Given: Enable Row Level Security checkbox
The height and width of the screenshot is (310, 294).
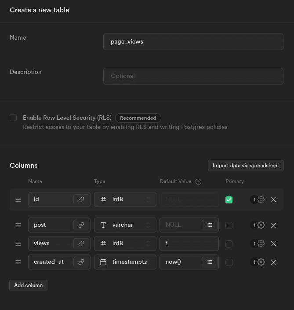Looking at the screenshot, I should tap(13, 118).
